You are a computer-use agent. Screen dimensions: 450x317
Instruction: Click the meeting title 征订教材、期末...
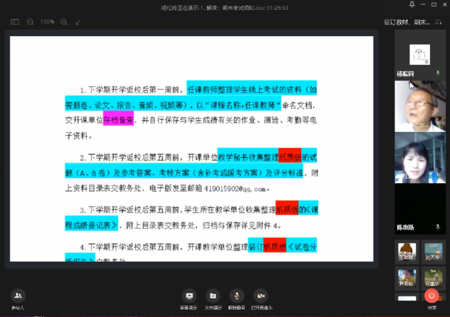tap(407, 22)
